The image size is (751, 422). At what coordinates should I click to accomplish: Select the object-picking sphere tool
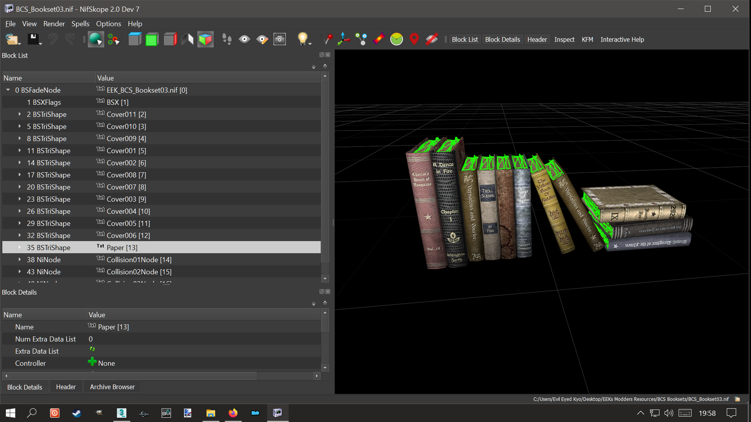[x=95, y=39]
